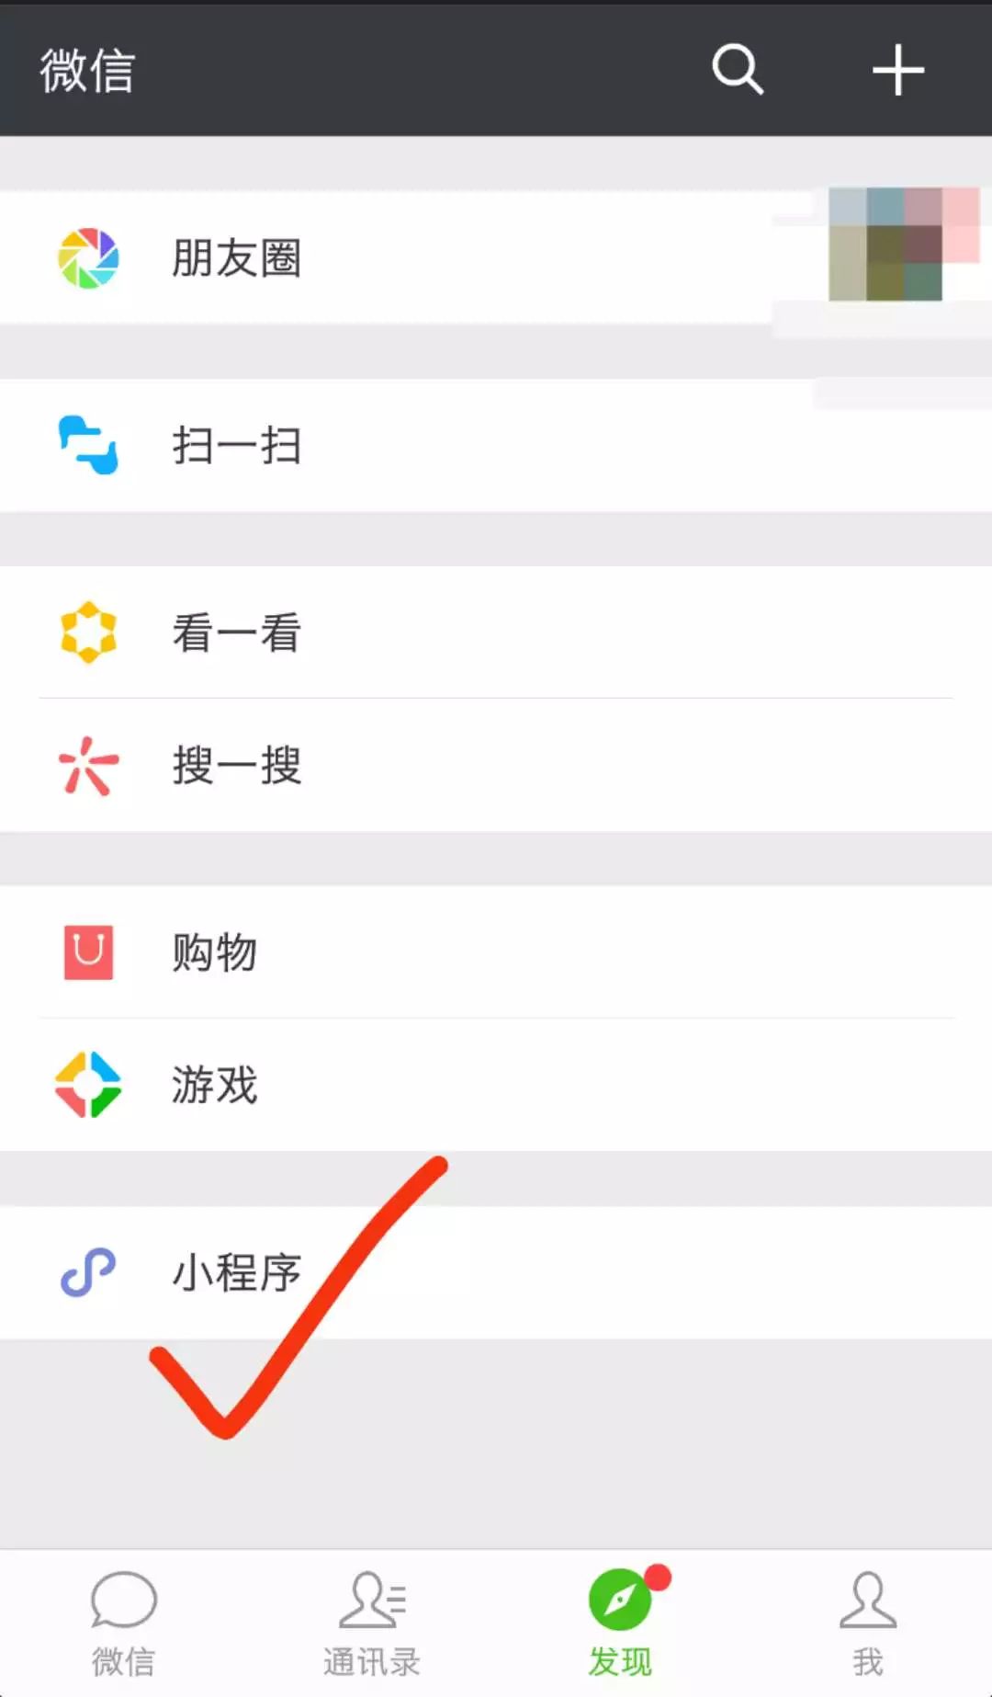Tap the yellow 看一看 icon

pyautogui.click(x=88, y=632)
